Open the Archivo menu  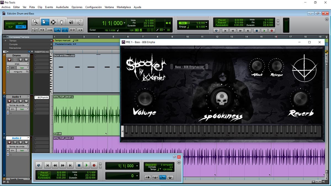click(x=6, y=7)
